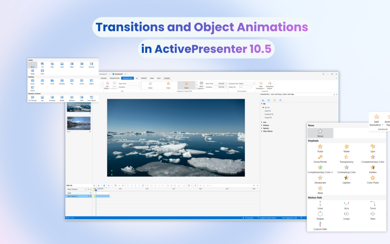390x244 pixels.
Task: Choose the Blink emphasis effect
Action: tap(320, 190)
